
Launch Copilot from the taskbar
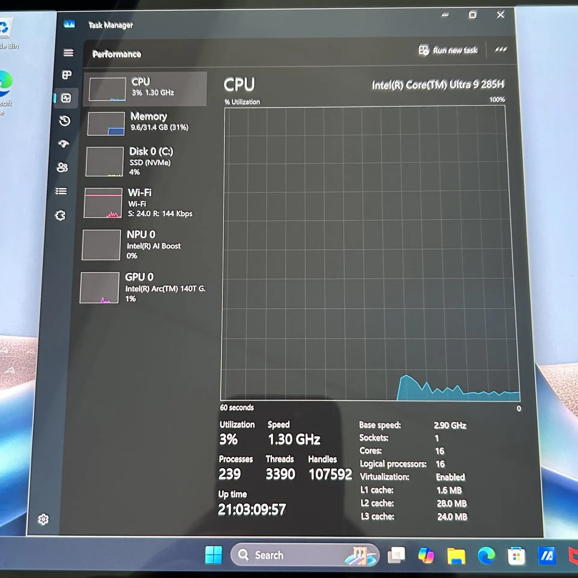(426, 555)
